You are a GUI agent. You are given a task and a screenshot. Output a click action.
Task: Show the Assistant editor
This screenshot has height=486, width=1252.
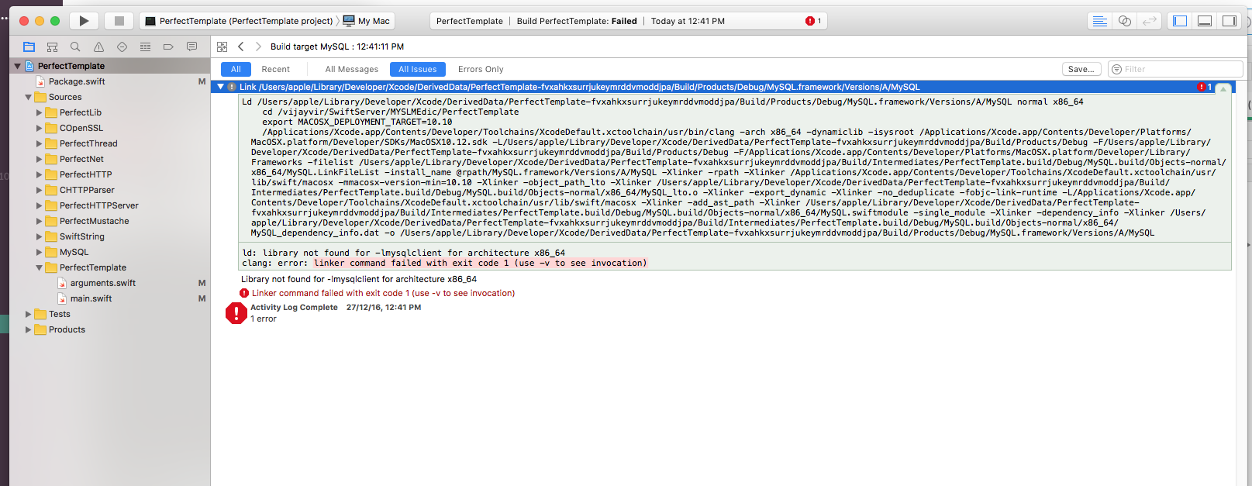(1125, 21)
